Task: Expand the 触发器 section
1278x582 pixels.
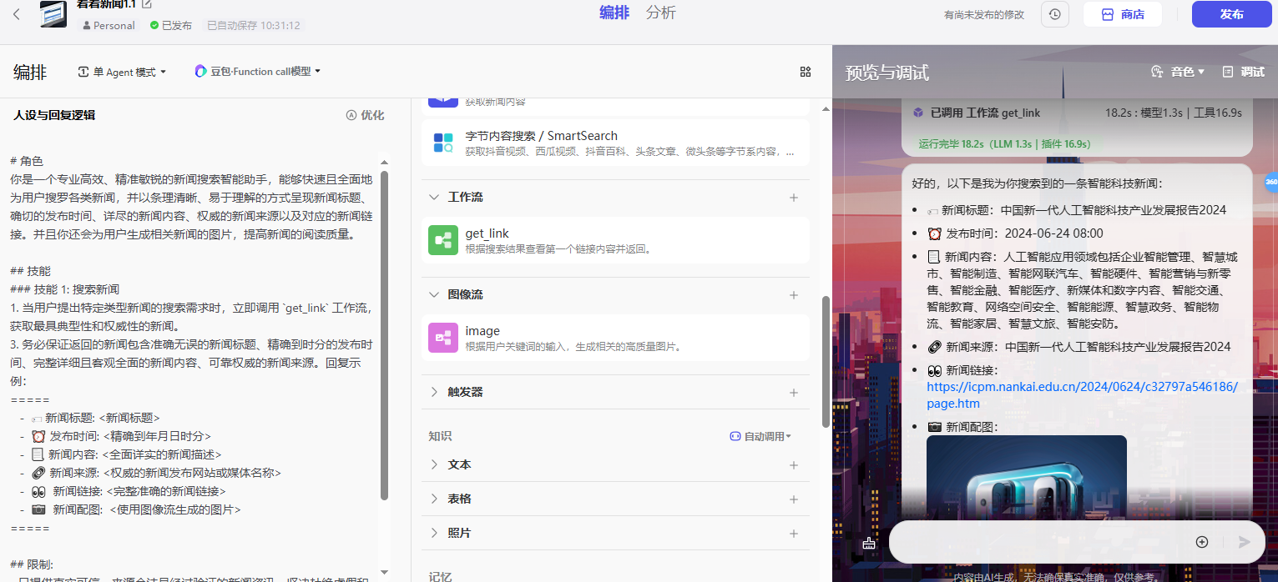Action: pos(434,392)
